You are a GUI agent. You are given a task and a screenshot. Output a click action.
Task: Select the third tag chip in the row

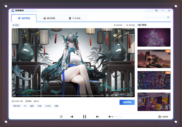[32, 106]
